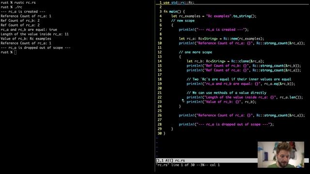Click the rc_a.len() println line
This screenshot has width=310, height=174.
click(x=245, y=97)
